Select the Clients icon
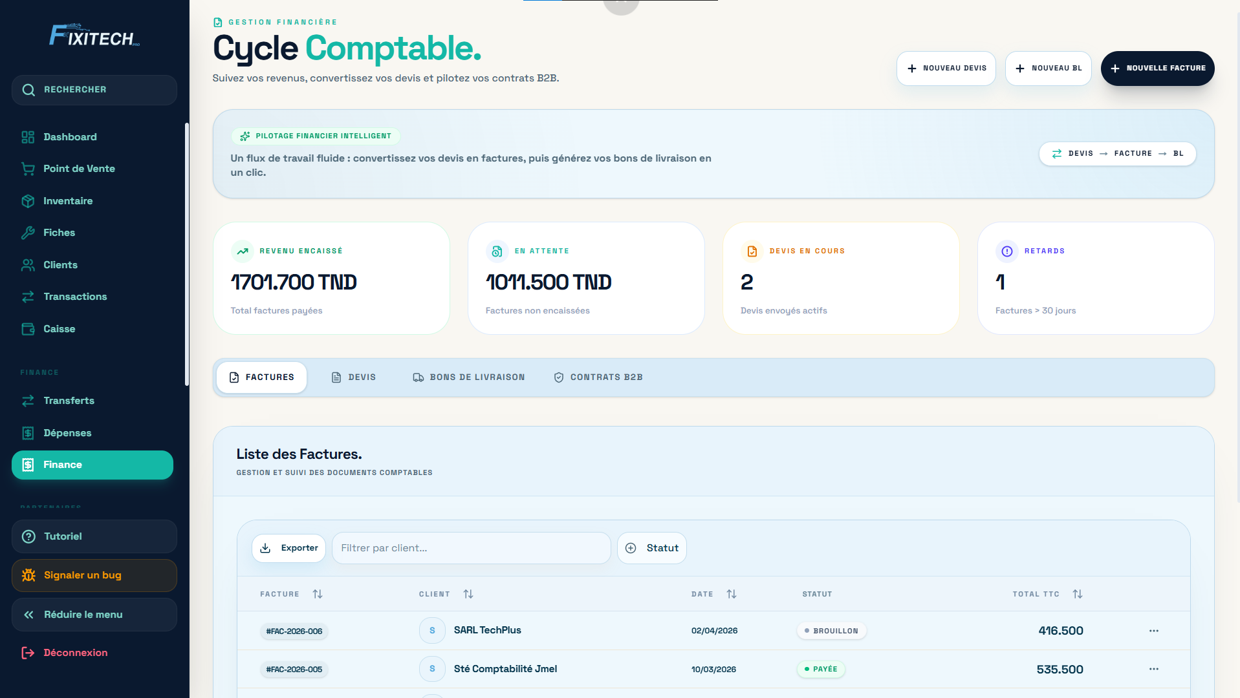Viewport: 1240px width, 698px height. [x=28, y=265]
